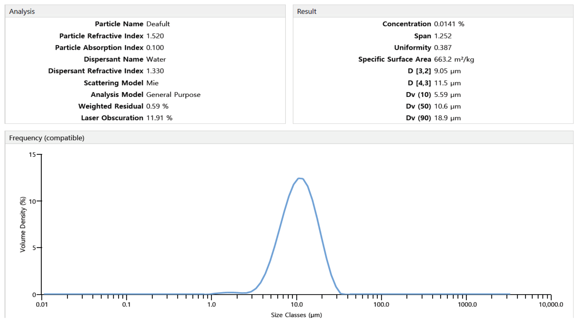
Task: Click the Result panel header
Action: pos(433,11)
